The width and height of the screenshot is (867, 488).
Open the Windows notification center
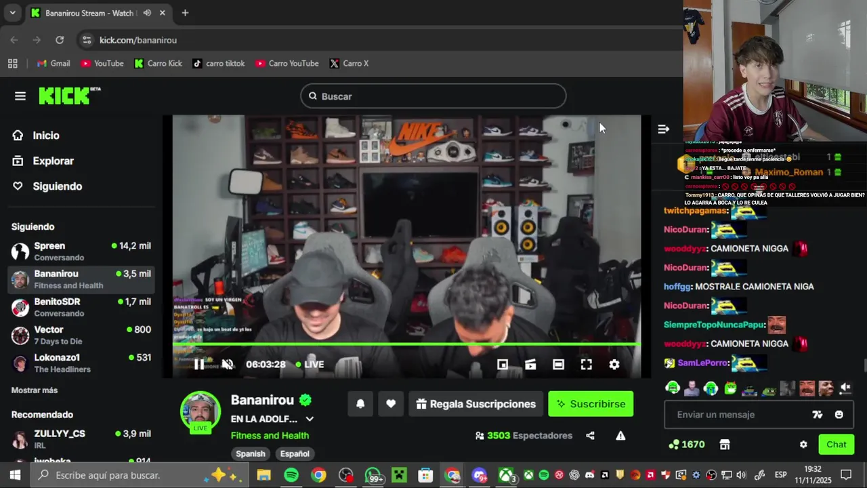pos(846,475)
